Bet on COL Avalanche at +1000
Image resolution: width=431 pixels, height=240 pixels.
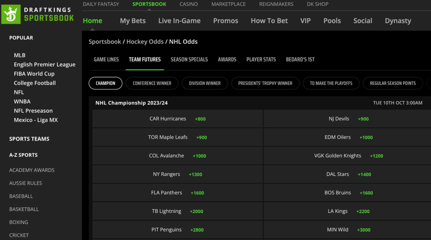178,156
